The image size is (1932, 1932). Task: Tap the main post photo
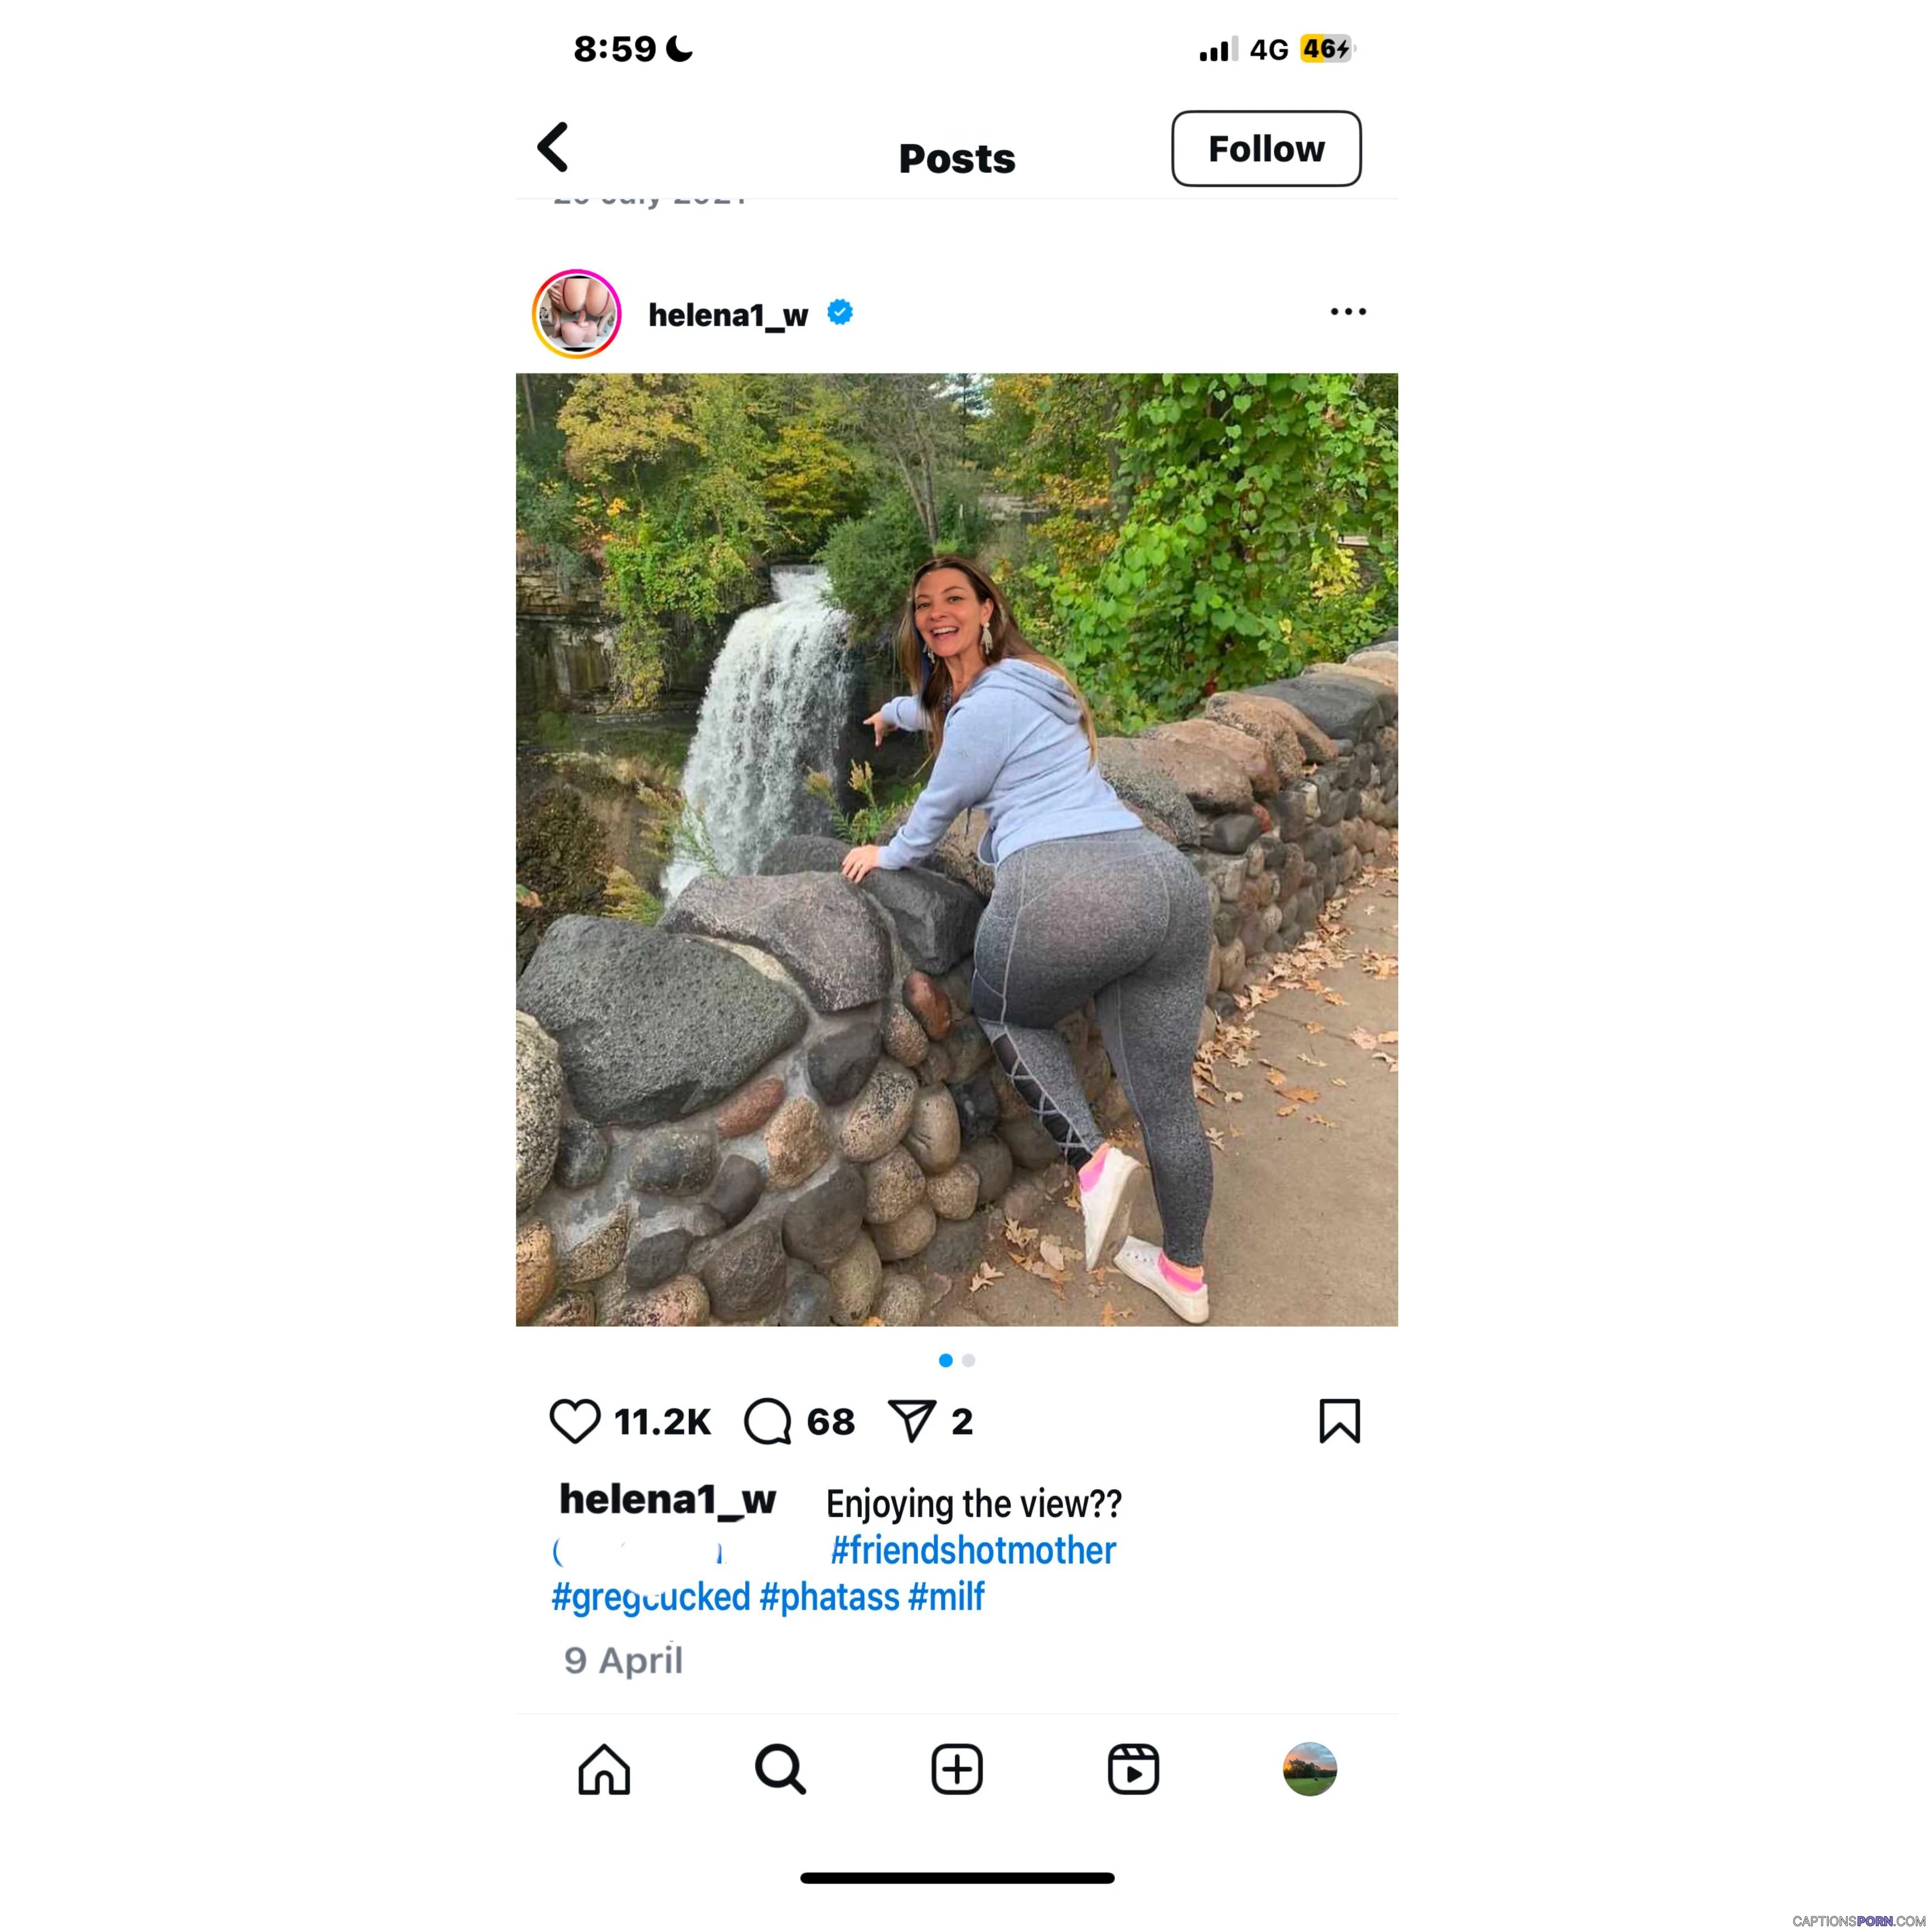(957, 850)
